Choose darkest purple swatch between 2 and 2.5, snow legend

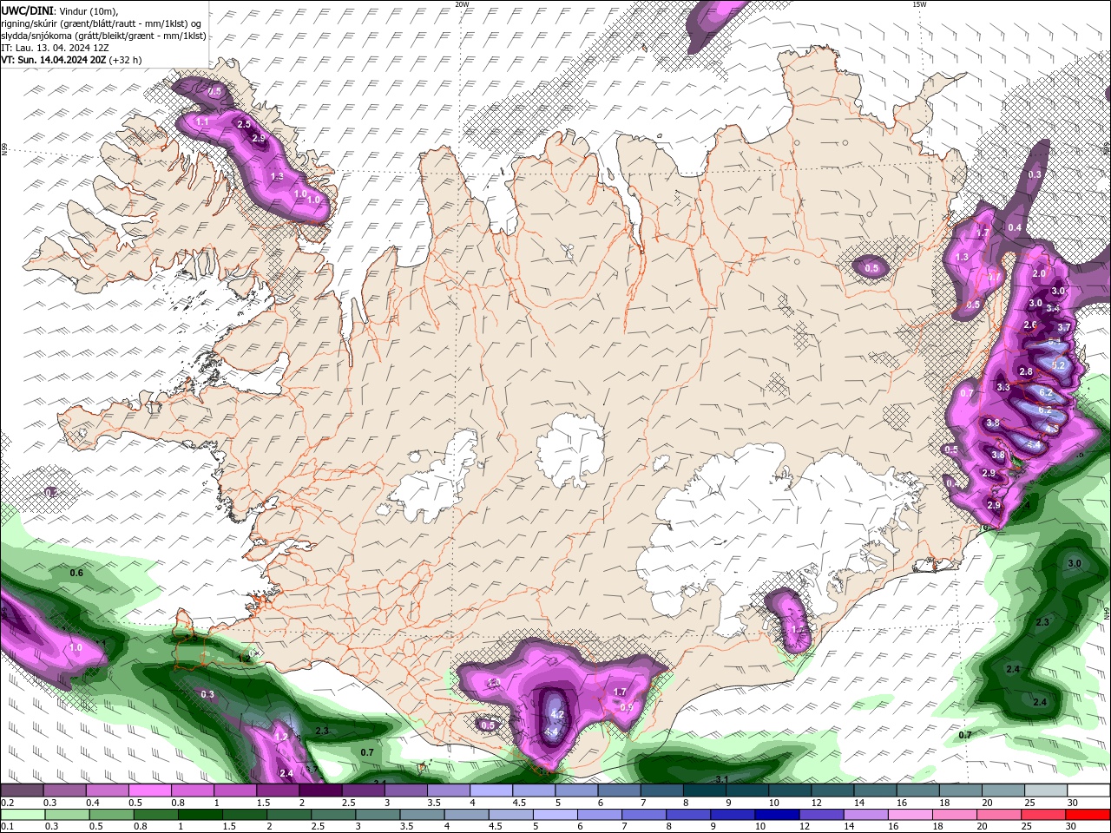pyautogui.click(x=320, y=790)
